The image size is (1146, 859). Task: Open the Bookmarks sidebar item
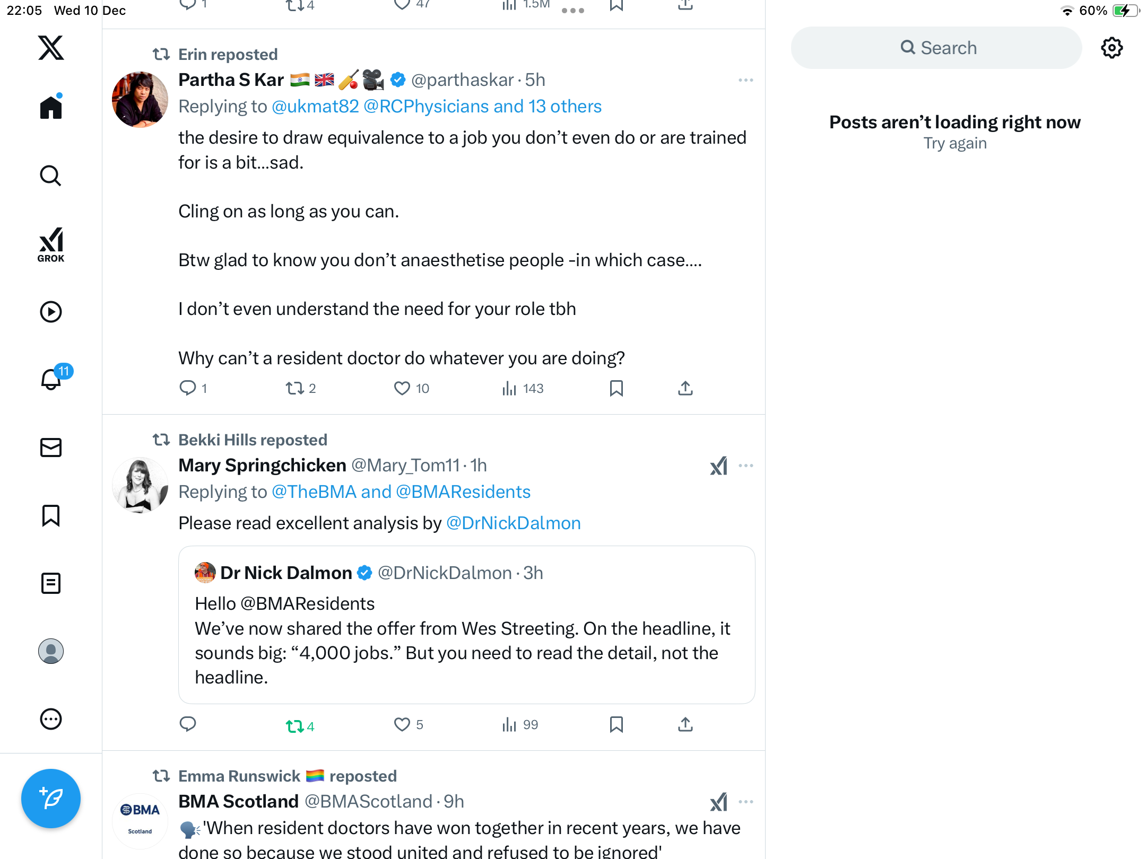[x=51, y=515]
